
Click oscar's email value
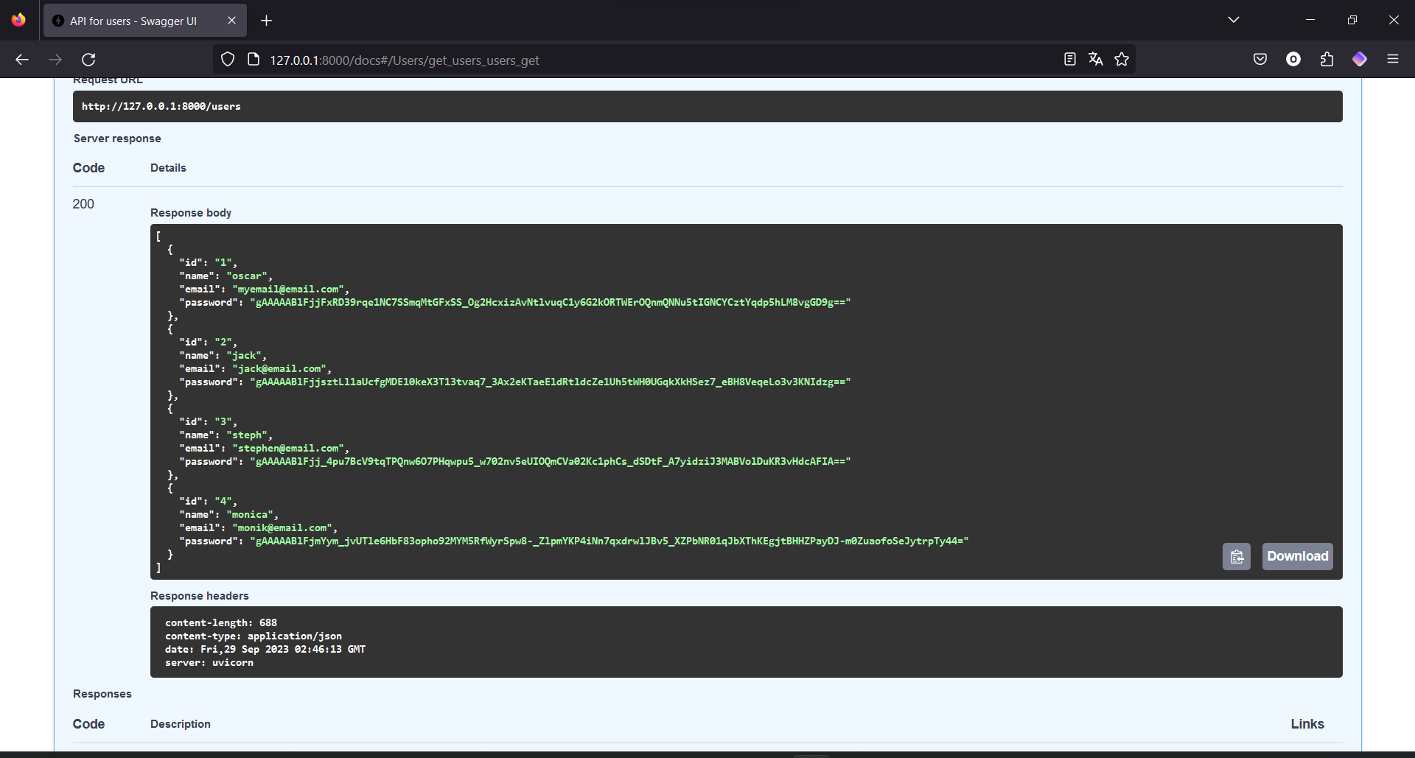(288, 289)
